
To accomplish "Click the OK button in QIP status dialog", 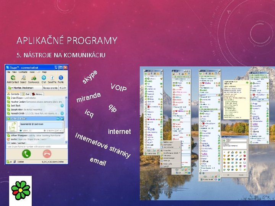I will [228, 175].
